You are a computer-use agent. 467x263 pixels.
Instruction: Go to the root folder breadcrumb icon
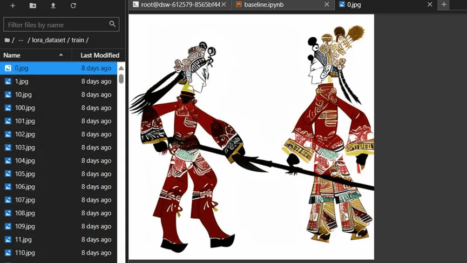(x=7, y=40)
